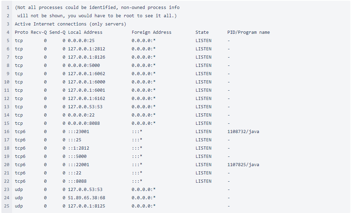Screen dimensions: 351x213
Task: Click line number 16 in gutter
Action: (x=7, y=132)
